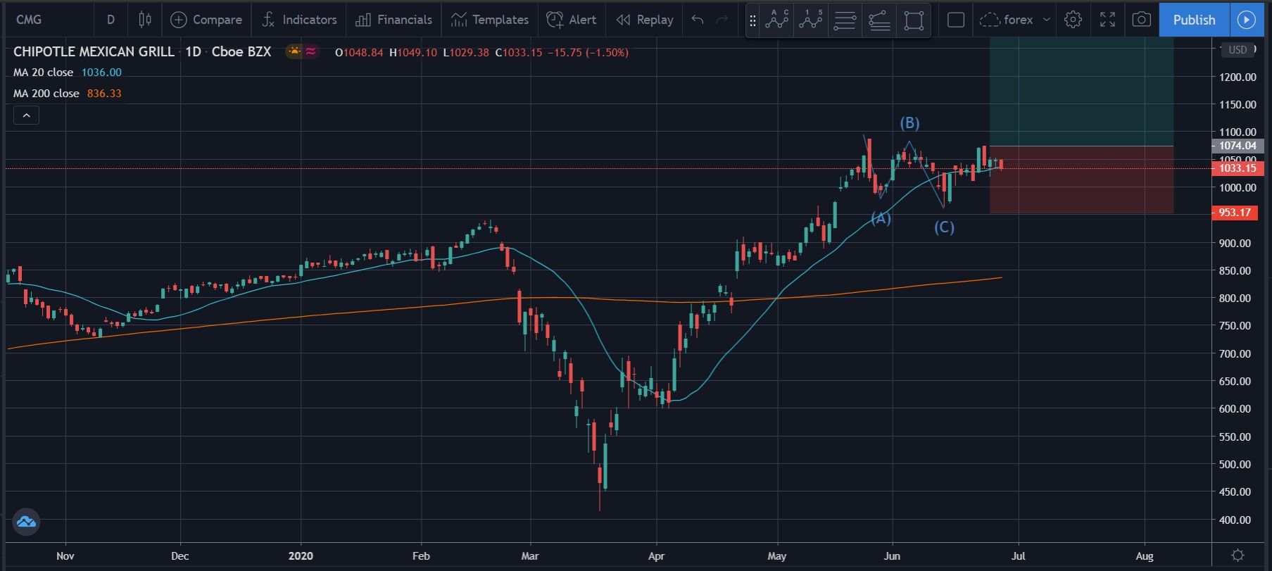
Task: Select the ABC correction wave tool
Action: pyautogui.click(x=776, y=20)
